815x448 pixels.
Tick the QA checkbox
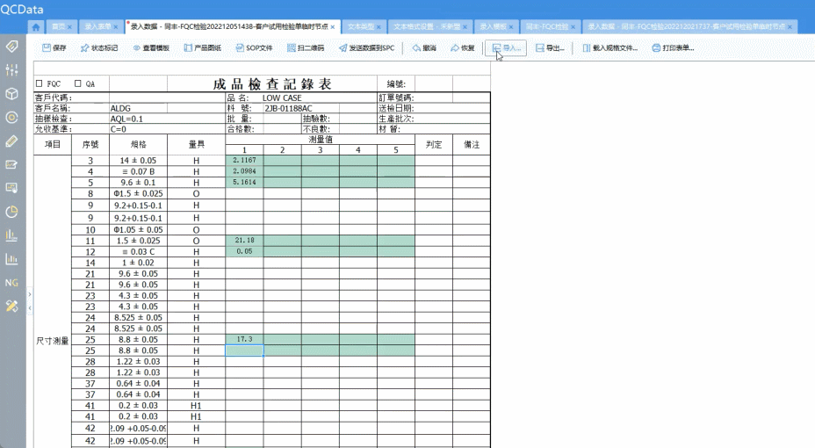click(x=78, y=83)
